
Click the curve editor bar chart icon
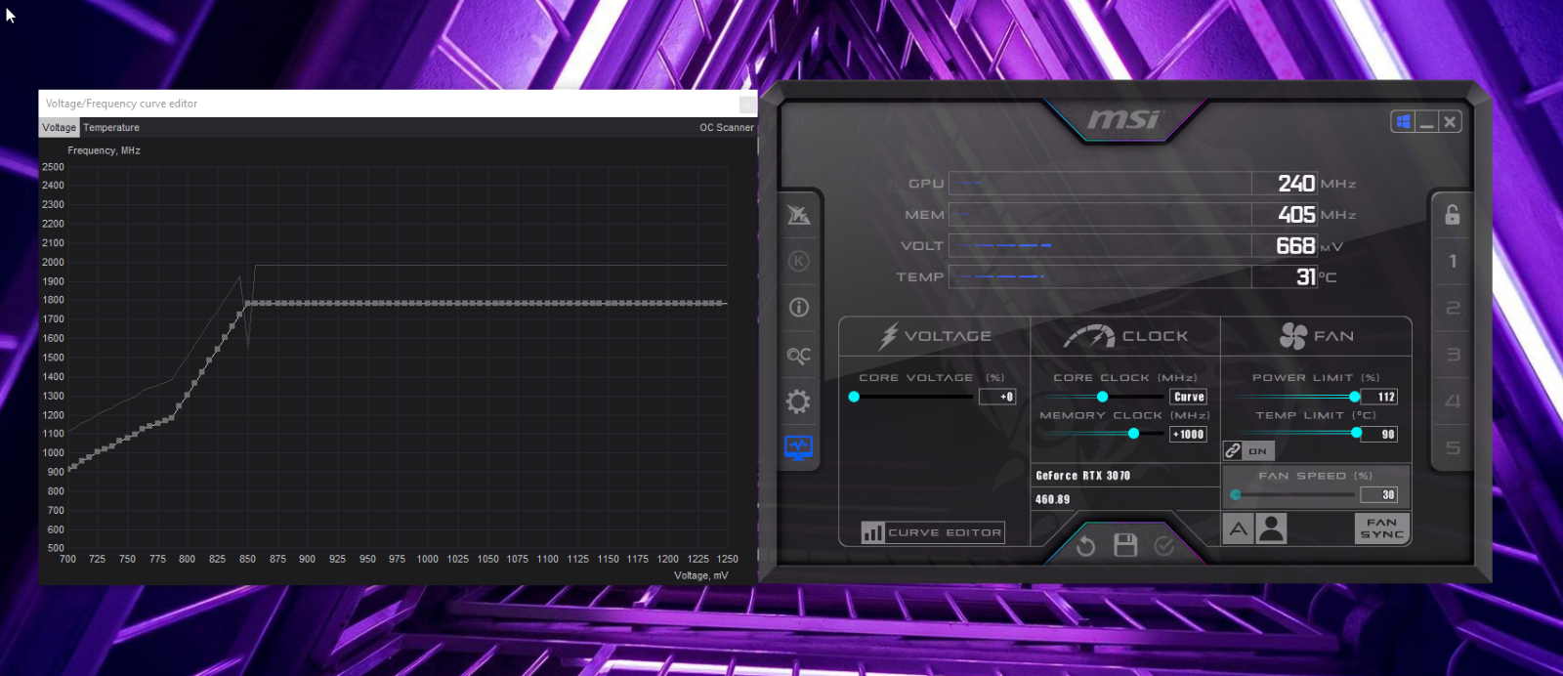[x=872, y=532]
